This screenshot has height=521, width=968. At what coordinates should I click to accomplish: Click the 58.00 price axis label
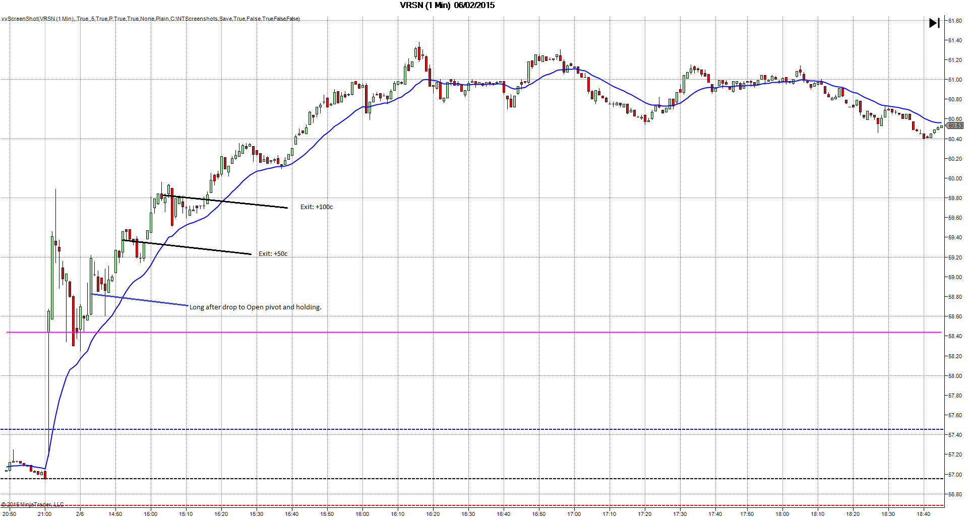click(955, 376)
